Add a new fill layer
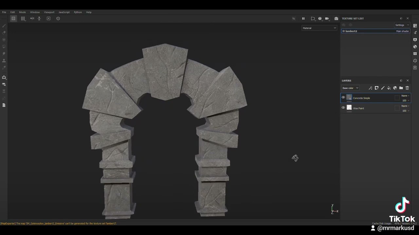This screenshot has height=235, width=419. point(389,88)
